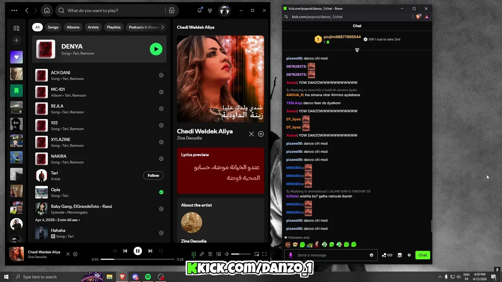Click Kick channel points icon
502x282 pixels.
tap(387, 255)
